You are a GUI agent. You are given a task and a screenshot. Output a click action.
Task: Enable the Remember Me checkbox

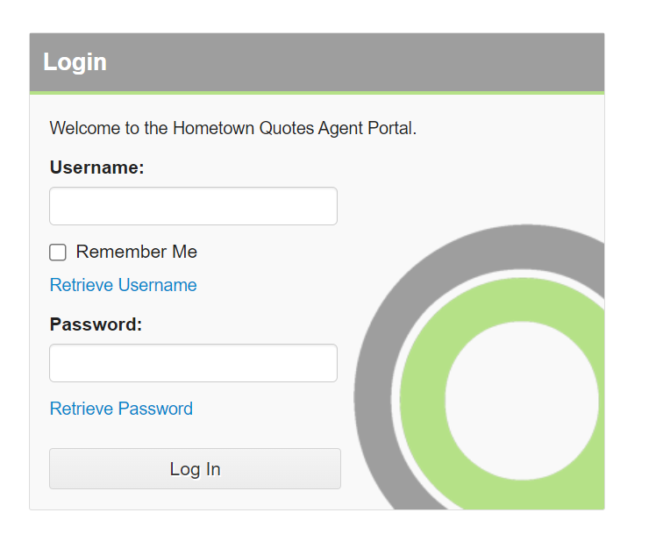pos(58,253)
